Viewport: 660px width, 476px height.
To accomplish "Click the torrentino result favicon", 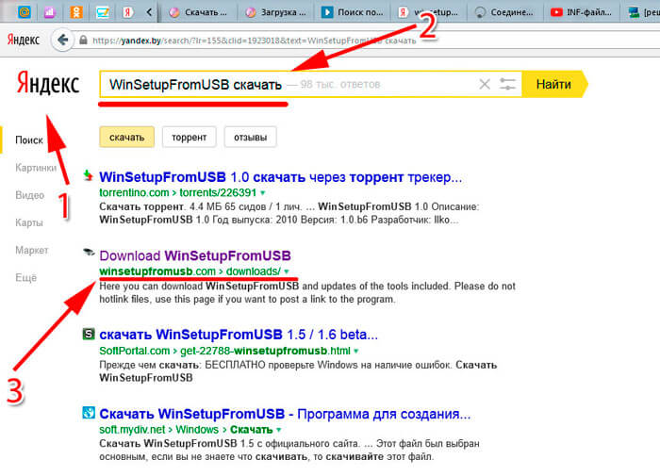I will [88, 174].
